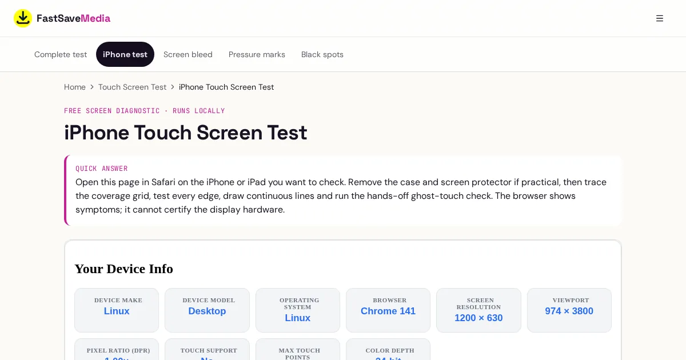Click the Screen Resolution 1200 × 630 value
686x360 pixels.
click(x=478, y=318)
